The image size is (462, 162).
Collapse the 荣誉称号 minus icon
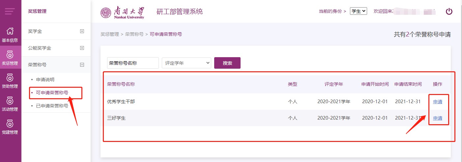[x=82, y=65]
